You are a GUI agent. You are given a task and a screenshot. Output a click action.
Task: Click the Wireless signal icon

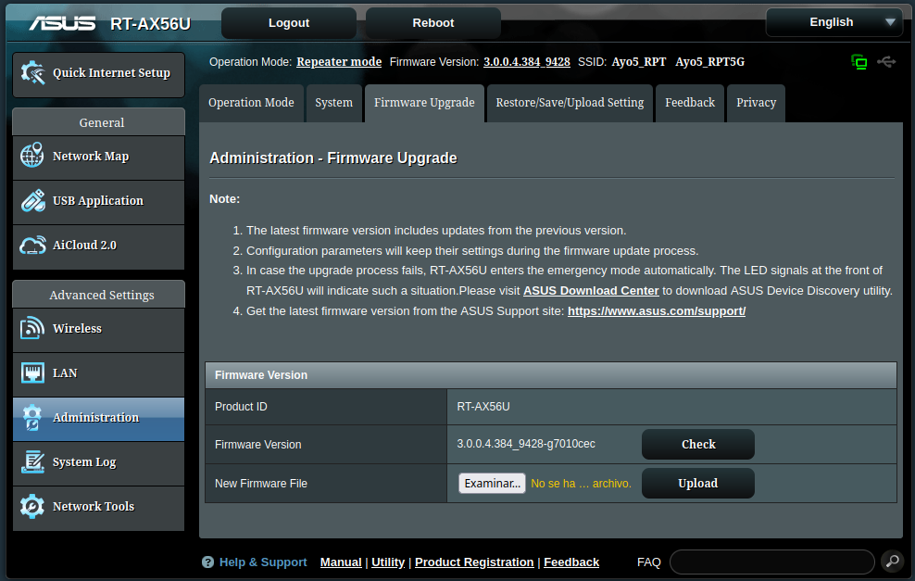(32, 328)
